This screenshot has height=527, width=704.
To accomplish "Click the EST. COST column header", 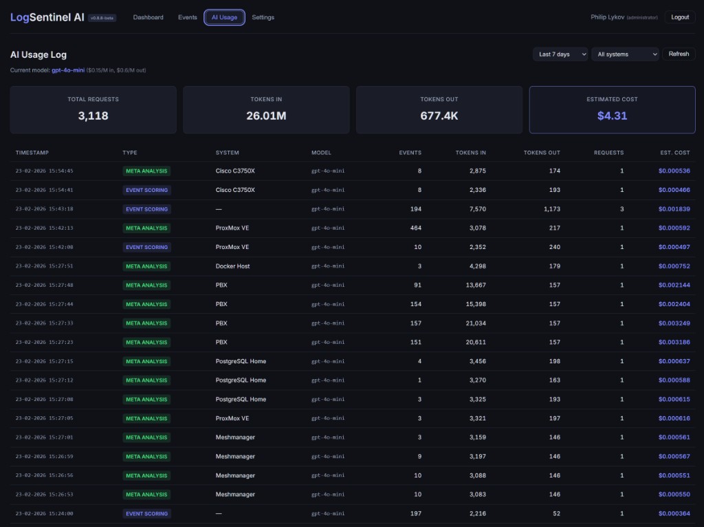I will click(x=675, y=153).
